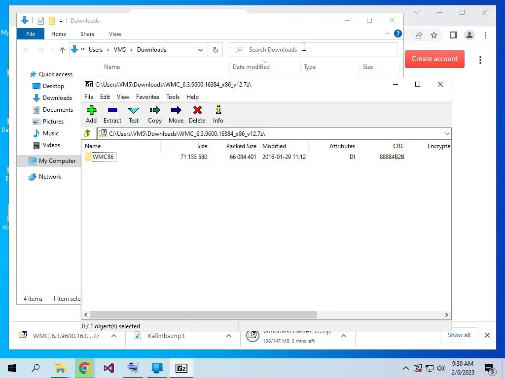The width and height of the screenshot is (505, 378).
Task: Click the Chrome share page icon
Action: click(418, 35)
